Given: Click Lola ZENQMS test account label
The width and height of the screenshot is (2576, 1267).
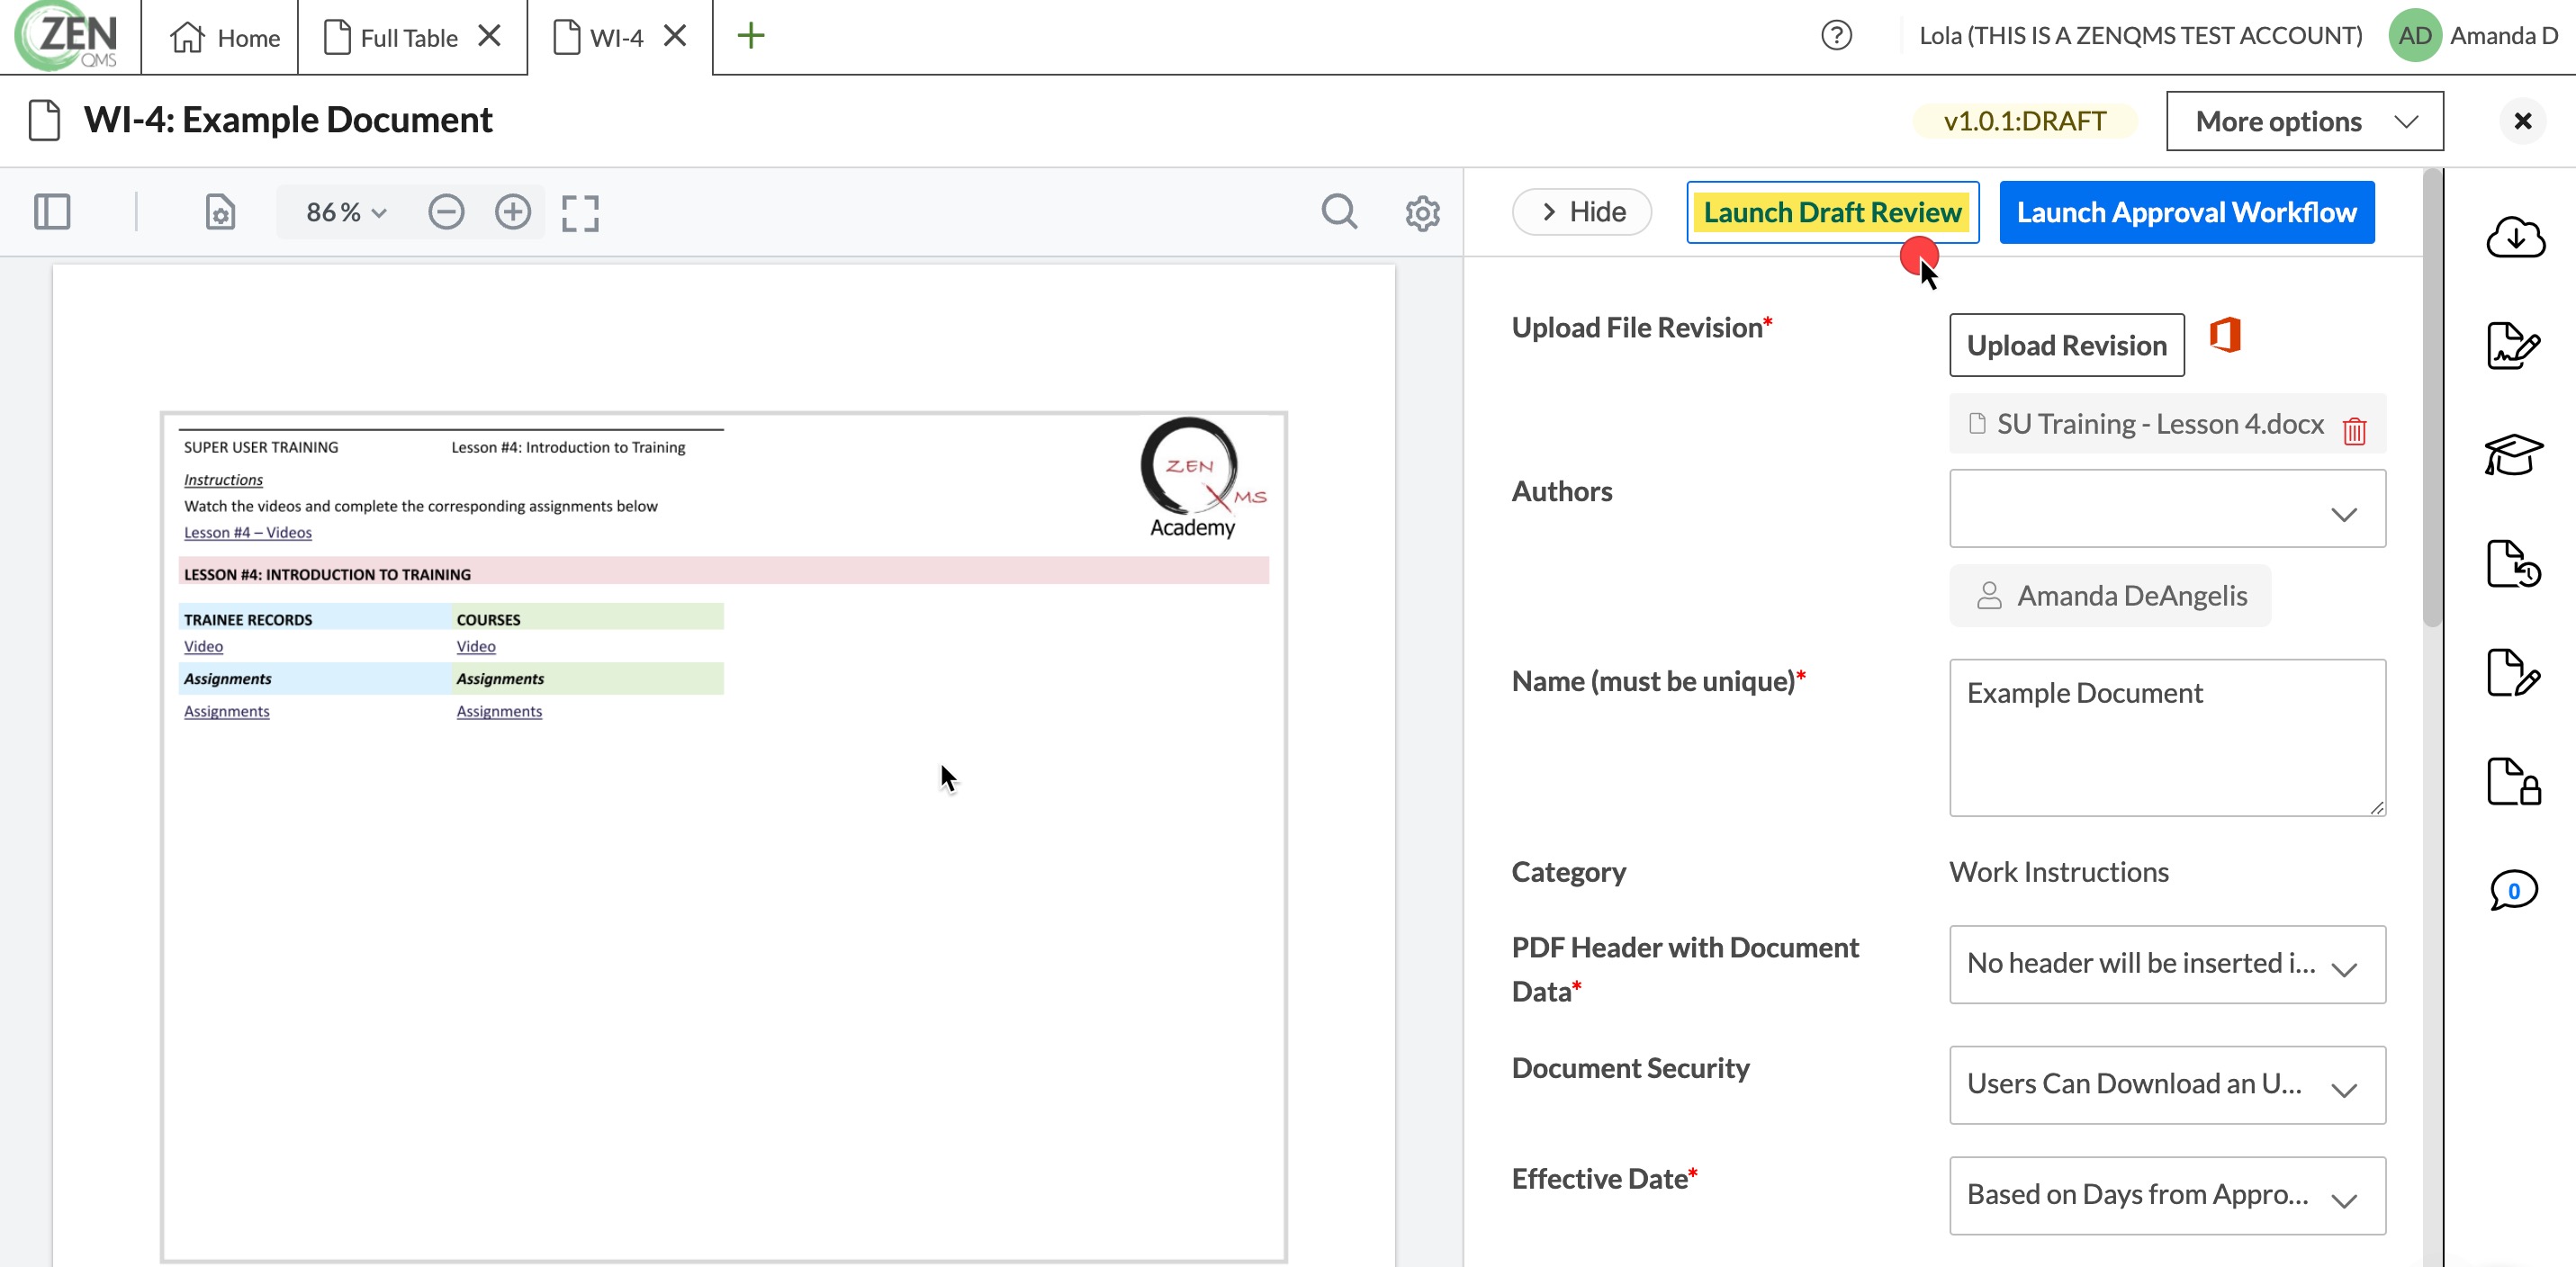Looking at the screenshot, I should pos(2140,36).
